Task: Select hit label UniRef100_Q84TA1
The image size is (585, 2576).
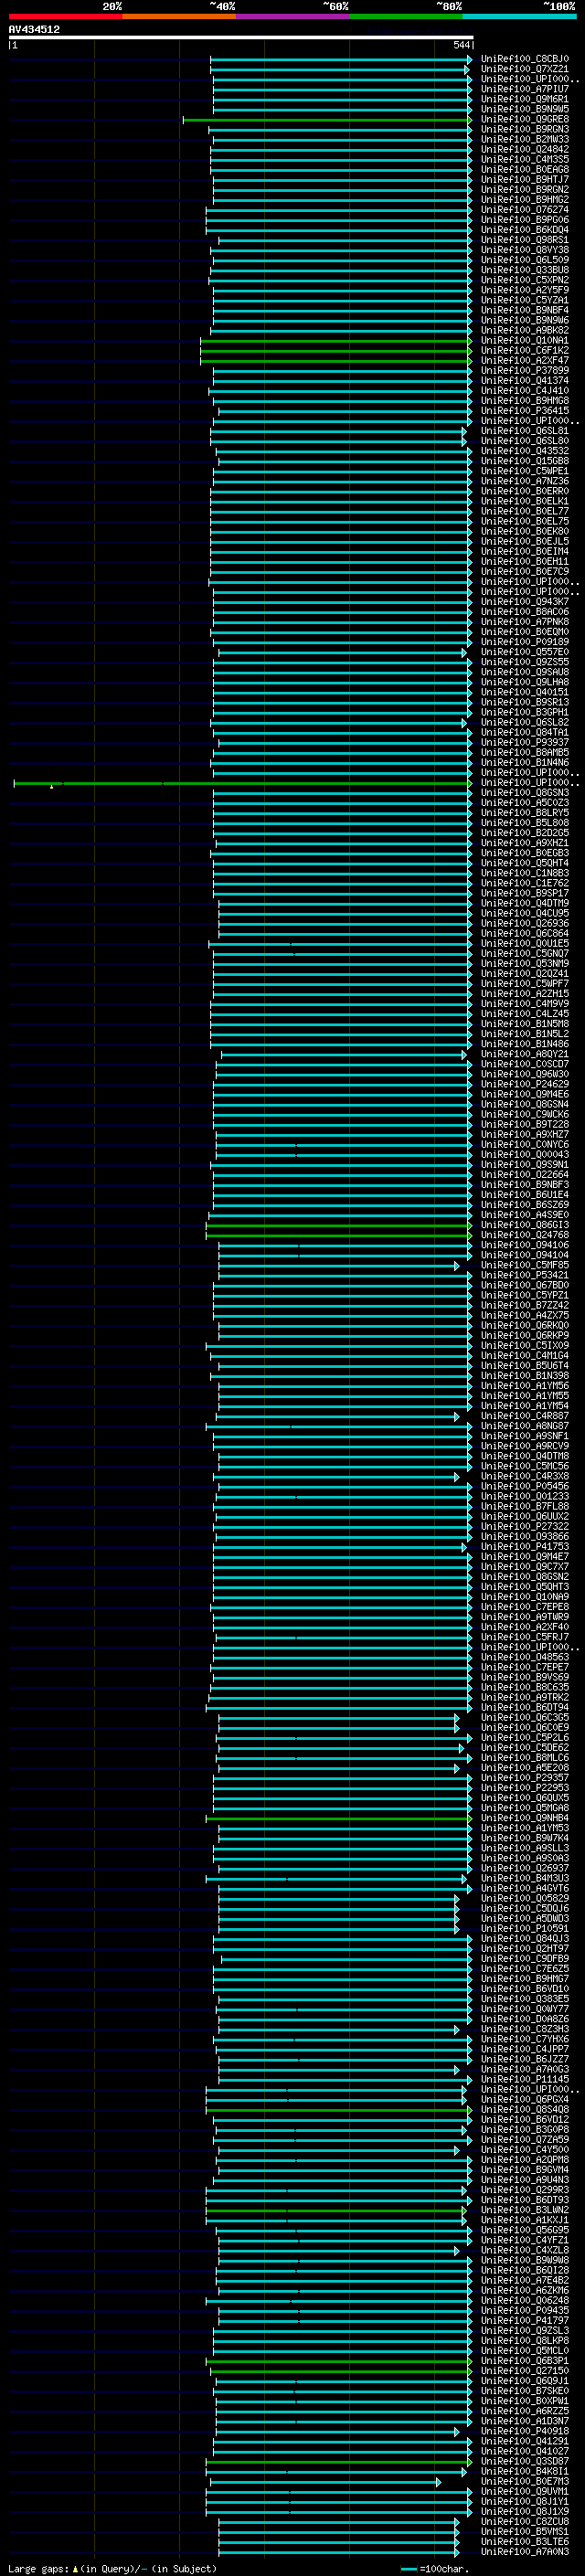Action: coord(524,732)
